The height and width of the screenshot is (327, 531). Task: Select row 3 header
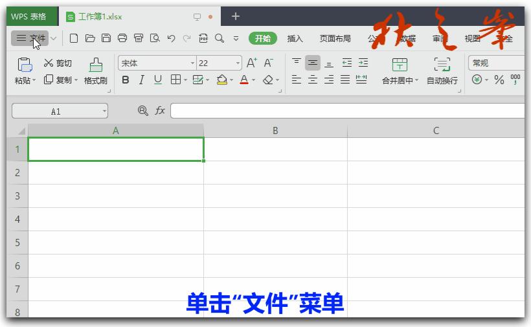[17, 196]
